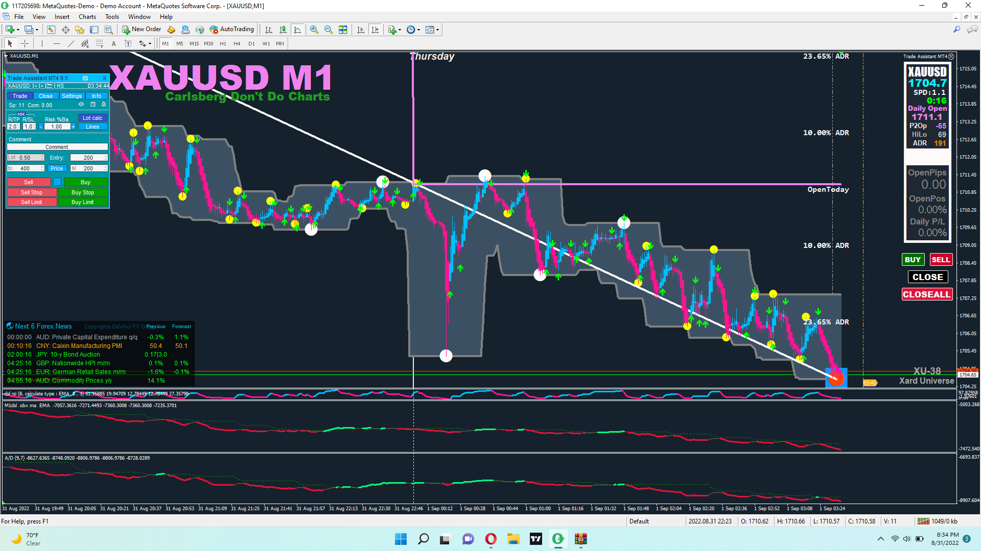This screenshot has height=551, width=981.
Task: Open the Periodicity clock dropdown arrow
Action: (x=419, y=30)
